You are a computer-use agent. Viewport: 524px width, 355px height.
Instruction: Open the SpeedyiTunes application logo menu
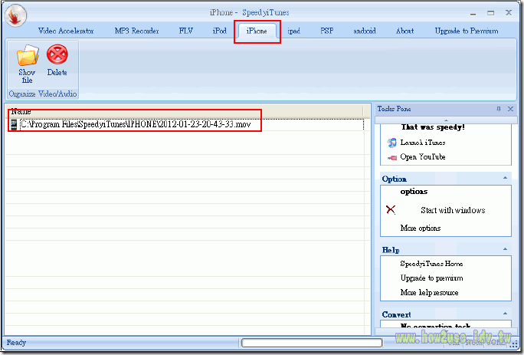pos(15,13)
